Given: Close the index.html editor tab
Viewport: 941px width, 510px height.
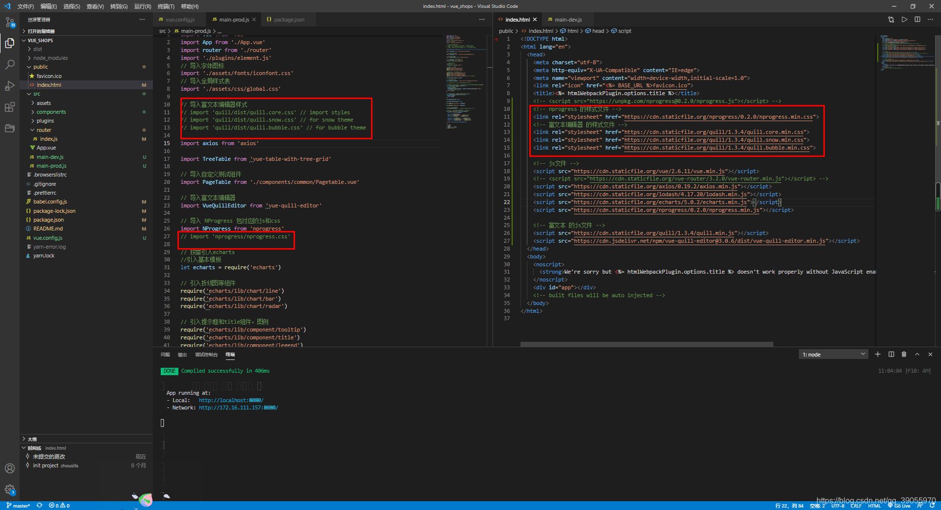Looking at the screenshot, I should (535, 20).
